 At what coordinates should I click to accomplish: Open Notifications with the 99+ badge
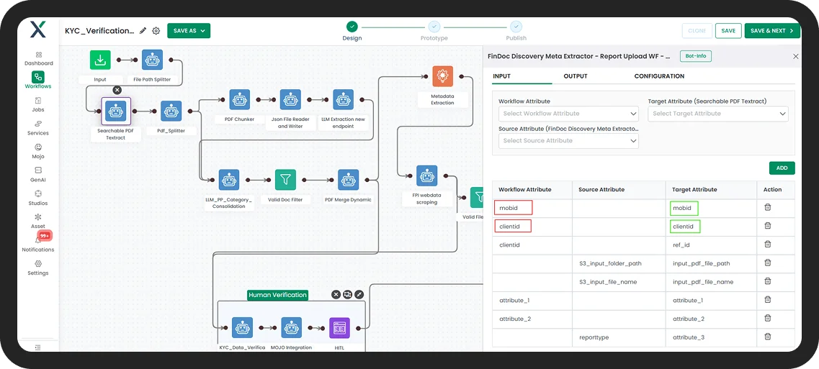tap(38, 243)
